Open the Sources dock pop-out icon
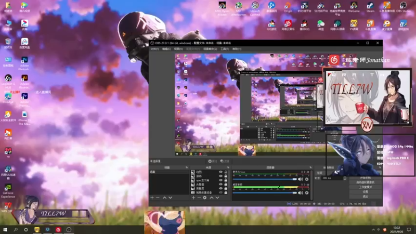This screenshot has width=416, height=234. pos(228,167)
